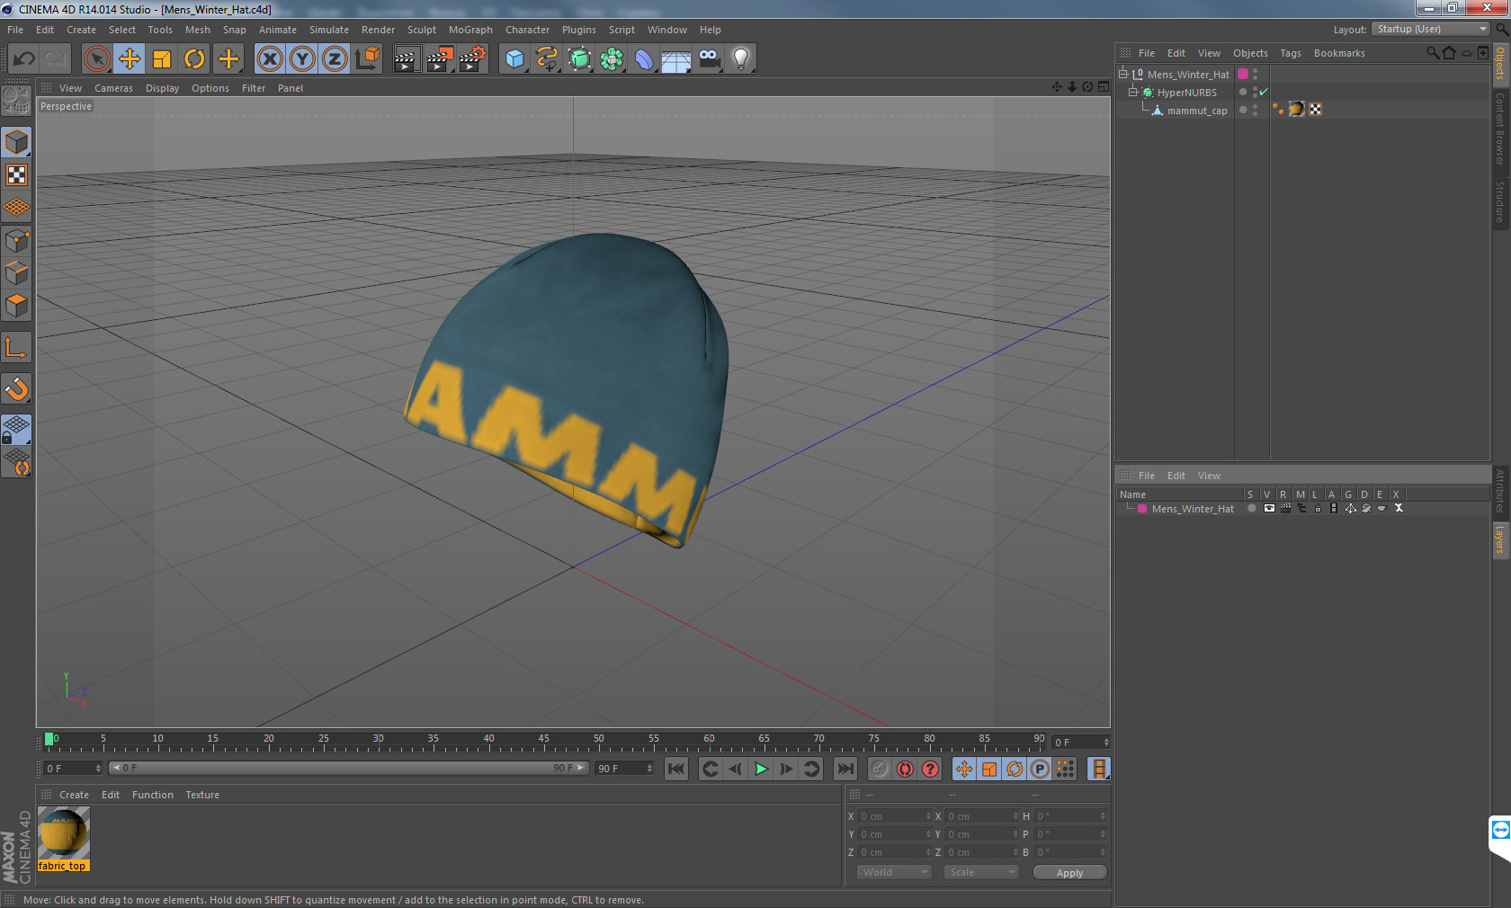Collapse the HyperNURBS tree node

(x=1133, y=92)
